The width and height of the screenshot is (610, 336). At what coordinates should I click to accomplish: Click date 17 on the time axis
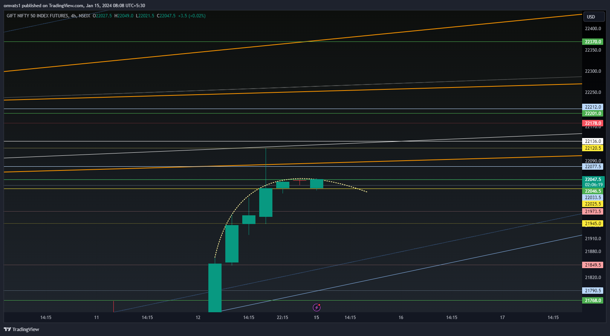coord(502,318)
